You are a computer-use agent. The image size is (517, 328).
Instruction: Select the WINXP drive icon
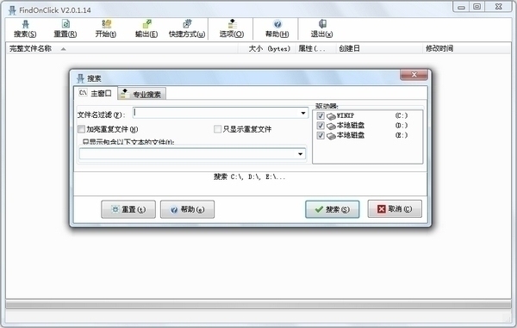(x=331, y=116)
